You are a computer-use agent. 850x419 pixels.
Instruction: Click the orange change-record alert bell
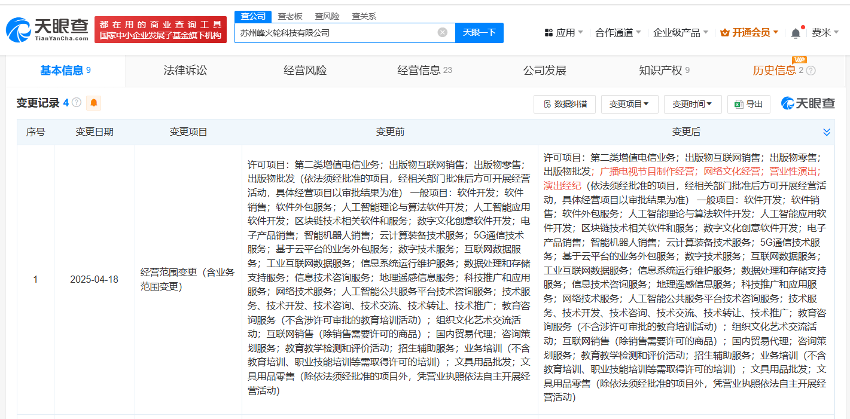[x=93, y=103]
